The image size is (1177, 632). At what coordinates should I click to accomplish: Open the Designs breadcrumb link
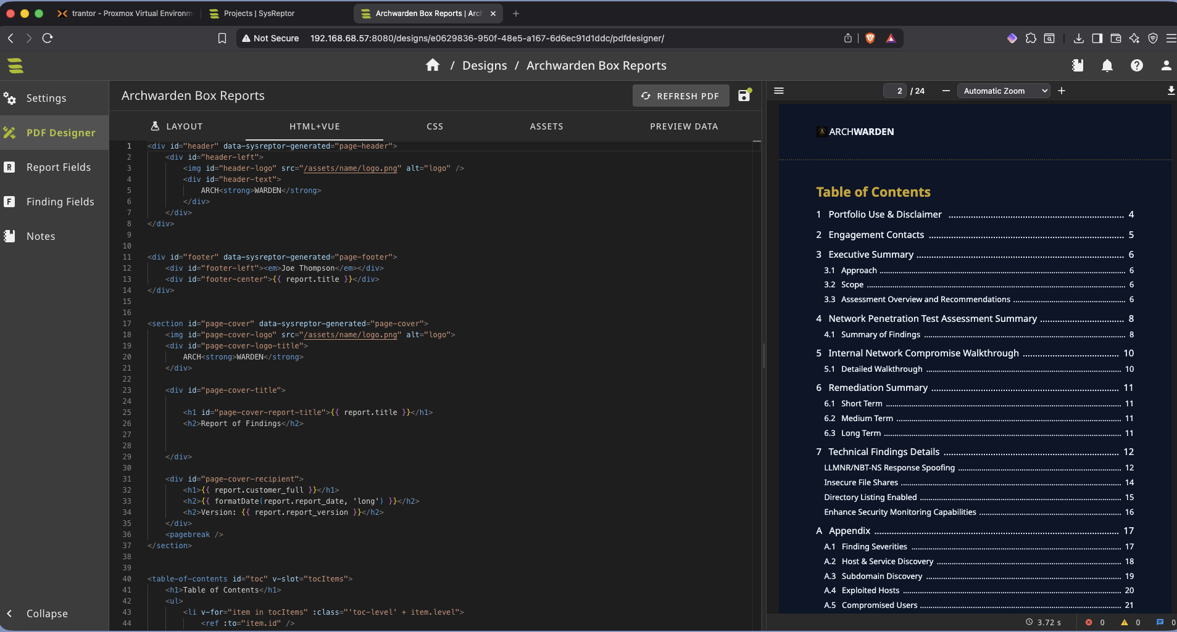484,65
